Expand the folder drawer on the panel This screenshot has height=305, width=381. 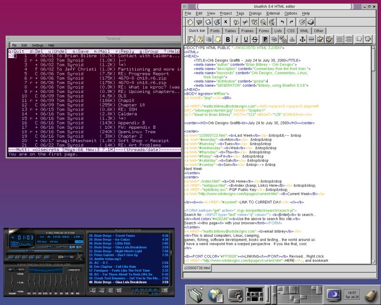pos(195,294)
